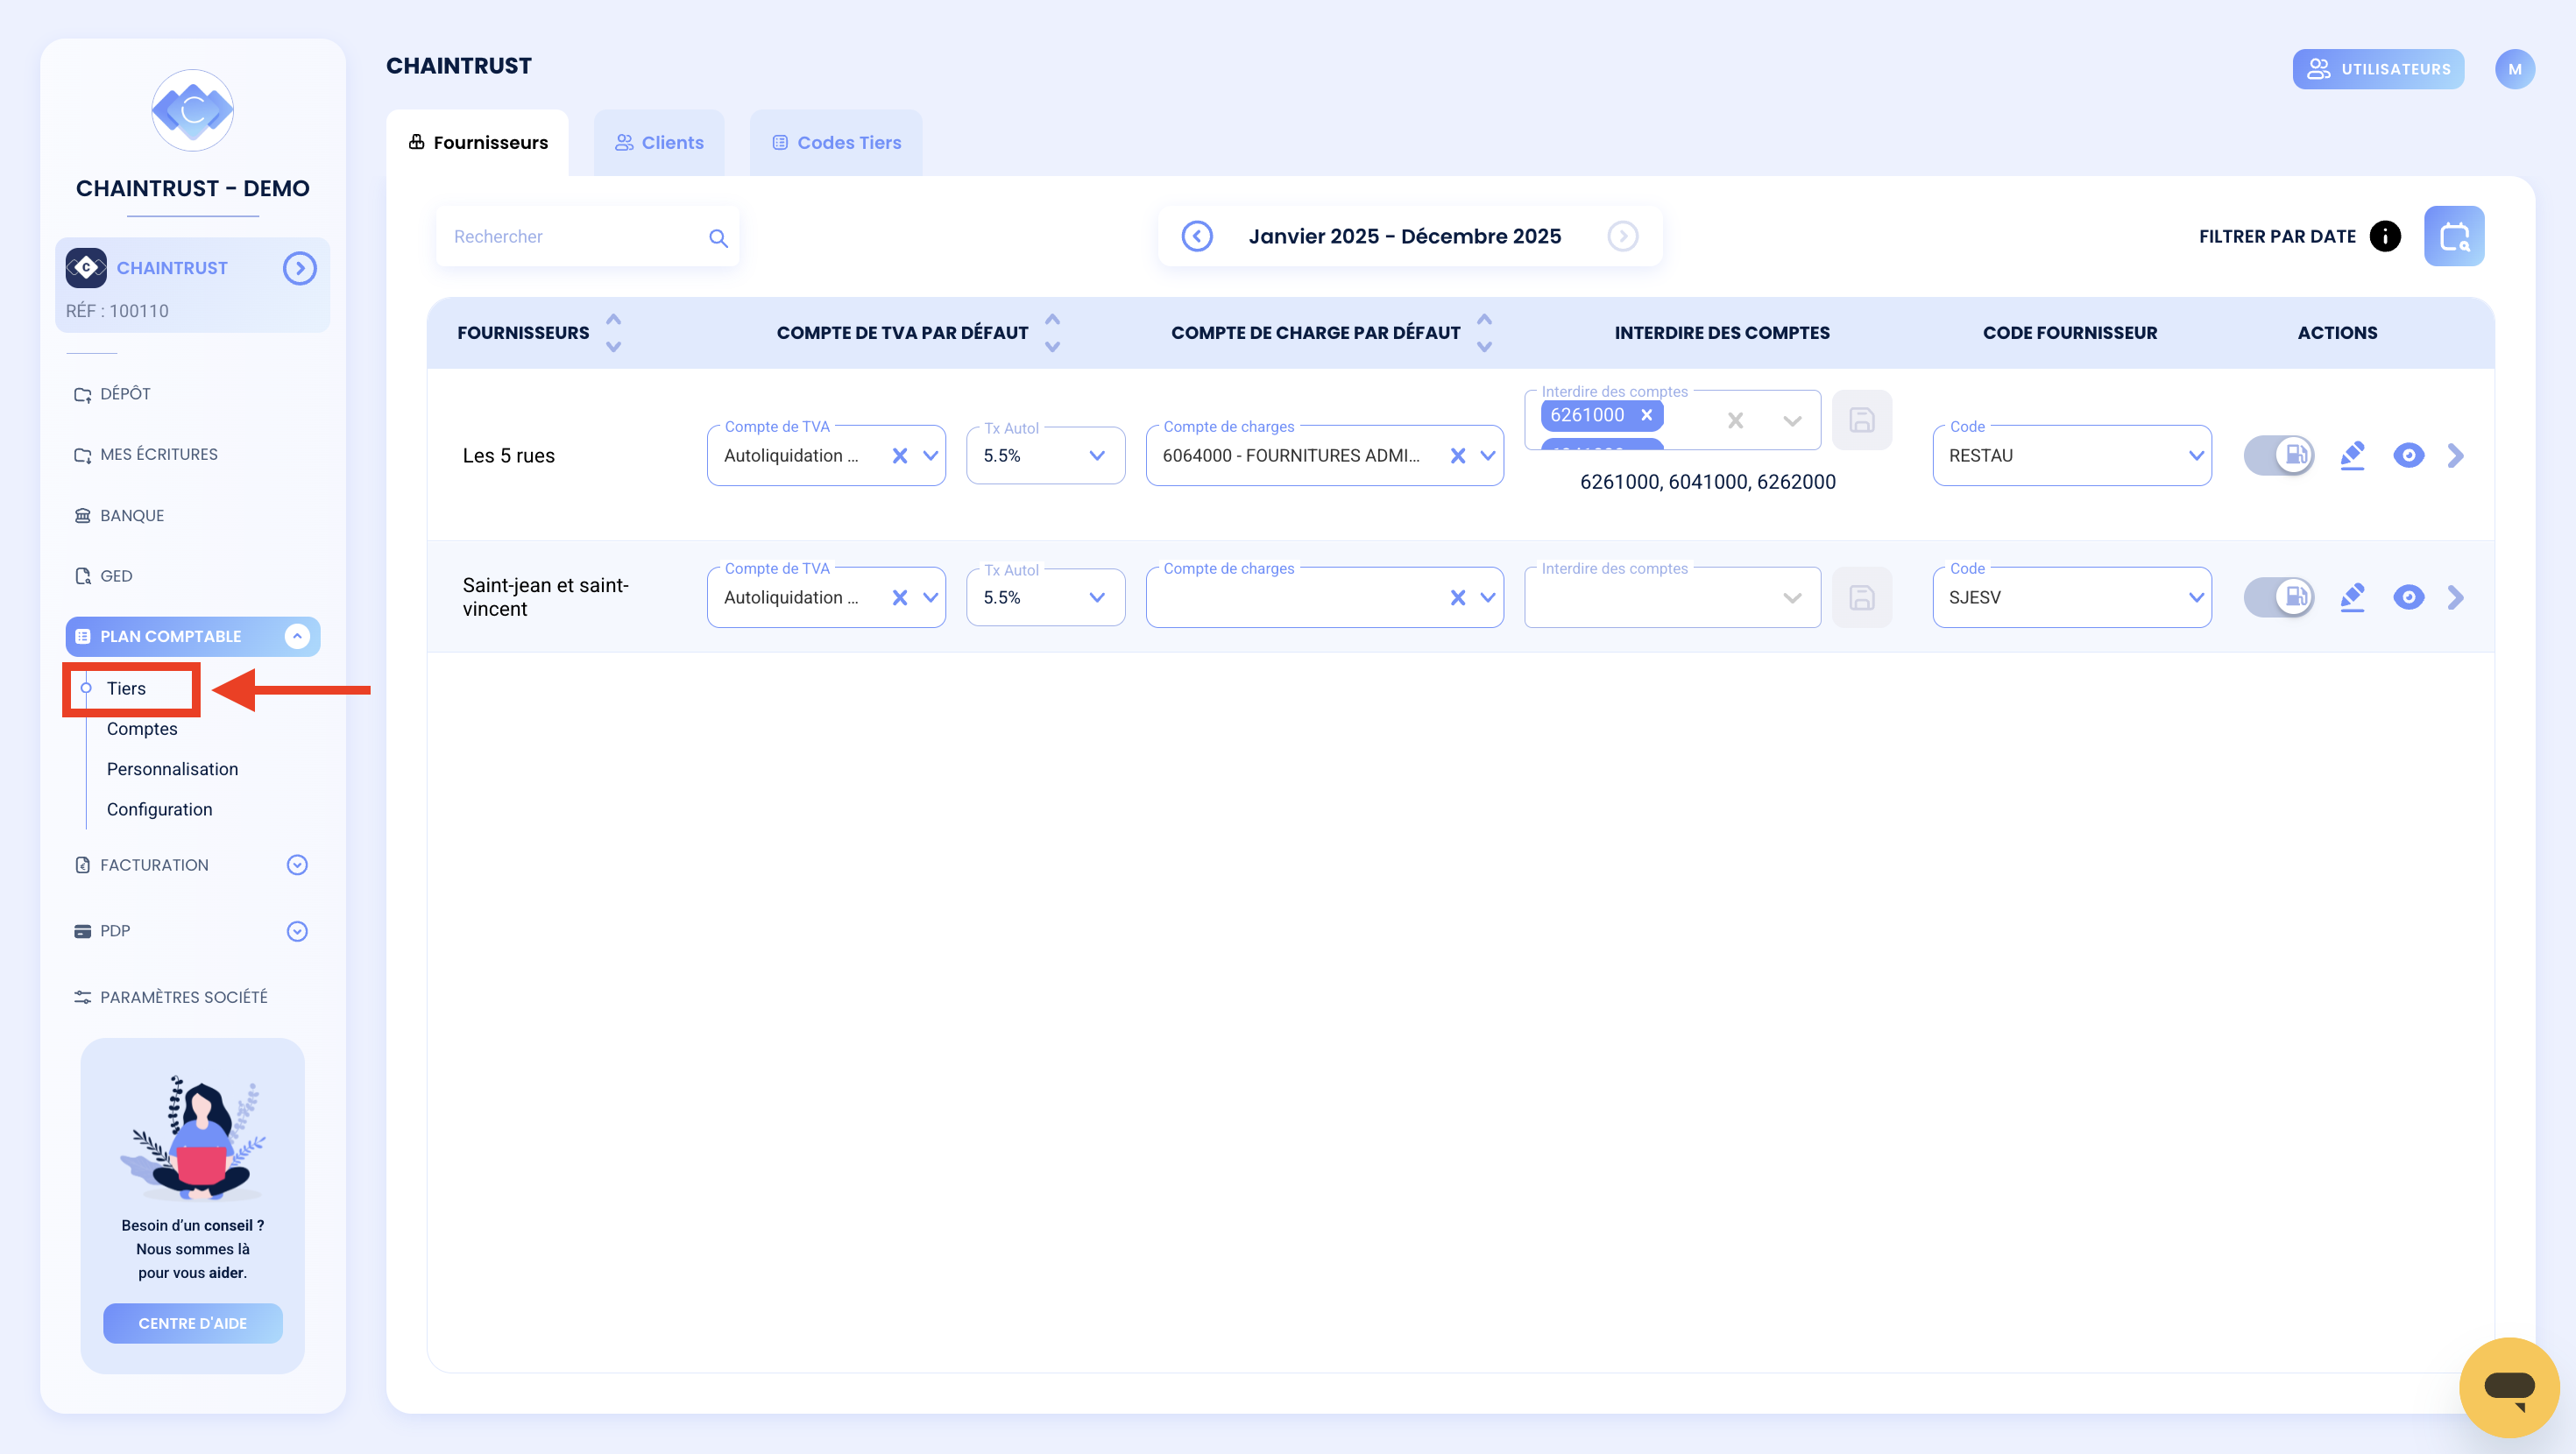Open Tx Autol dropdown for Les 5 rues
Viewport: 2576px width, 1454px height.
(1097, 456)
